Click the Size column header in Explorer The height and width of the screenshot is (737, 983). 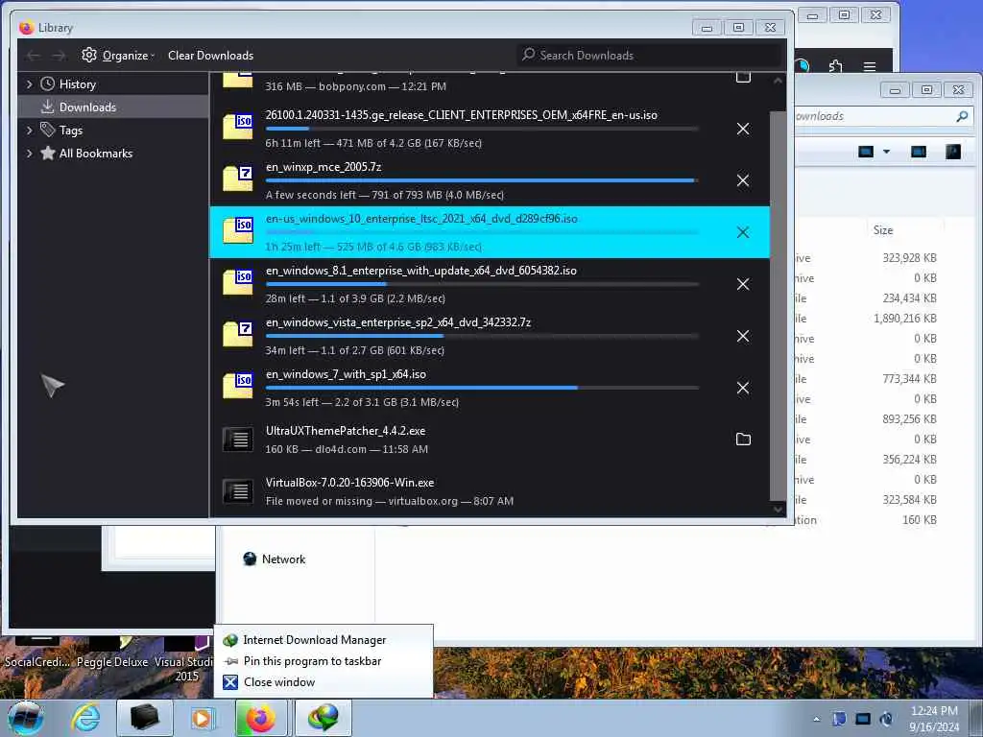[883, 230]
